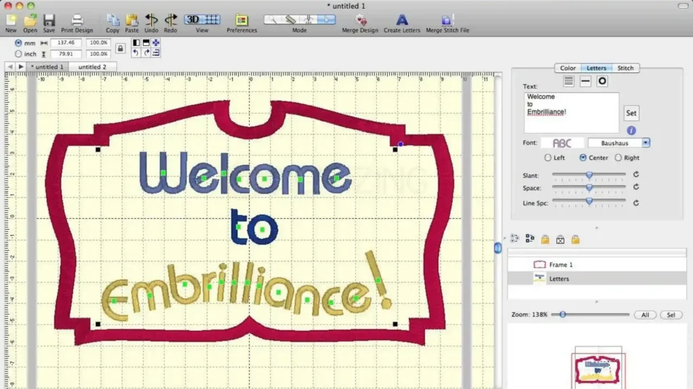
Task: Go to the next document tab arrow
Action: coord(20,67)
